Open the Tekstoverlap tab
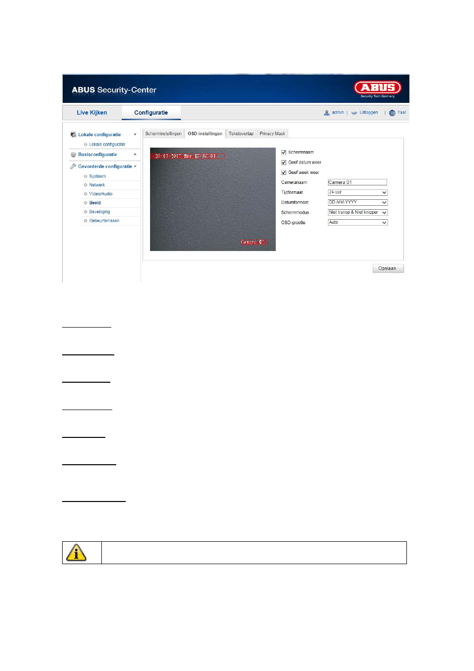474x671 pixels. pyautogui.click(x=241, y=134)
